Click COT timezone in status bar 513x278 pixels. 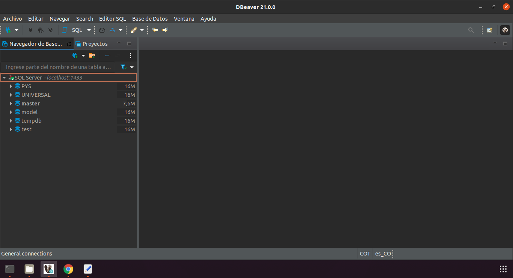pyautogui.click(x=365, y=254)
